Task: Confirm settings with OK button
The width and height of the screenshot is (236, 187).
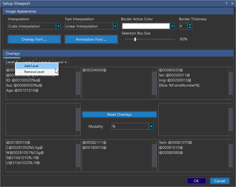Action: [196, 181]
